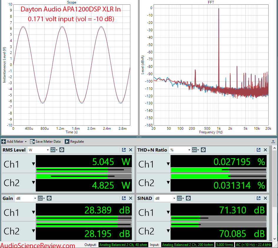Click the download arrow icon in meter toolbar

273,142
